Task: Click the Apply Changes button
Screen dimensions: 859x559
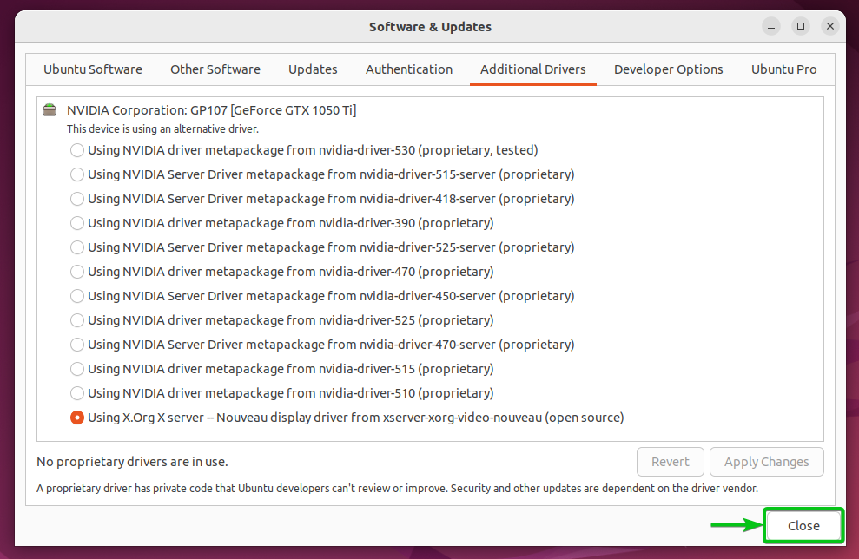Action: point(766,462)
